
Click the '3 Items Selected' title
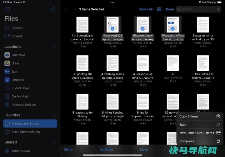[x=92, y=9]
